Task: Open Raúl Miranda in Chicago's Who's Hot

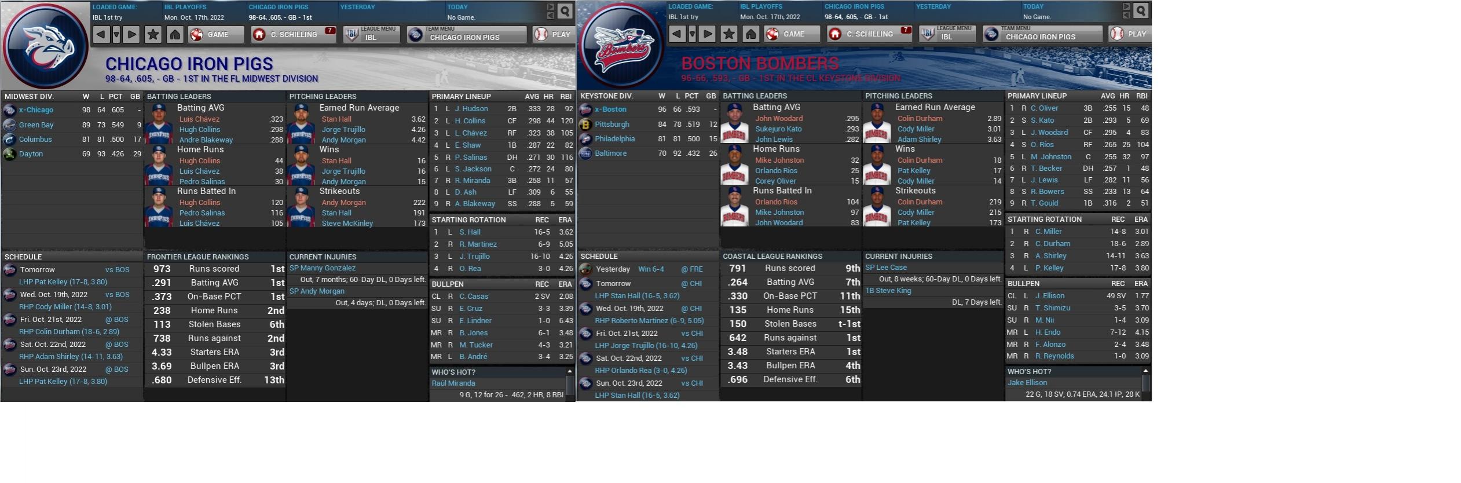Action: point(453,383)
